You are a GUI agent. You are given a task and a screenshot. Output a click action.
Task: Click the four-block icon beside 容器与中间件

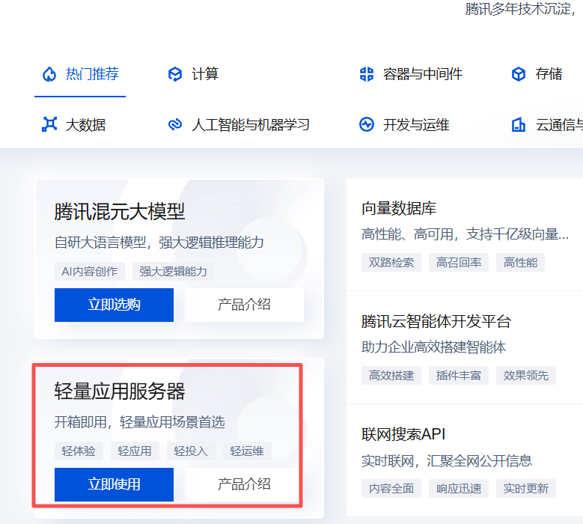(367, 74)
